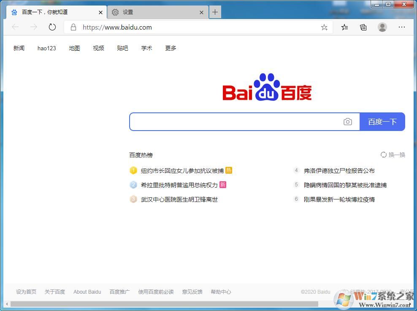Open a new tab with the plus button
417x311 pixels.
tap(215, 12)
